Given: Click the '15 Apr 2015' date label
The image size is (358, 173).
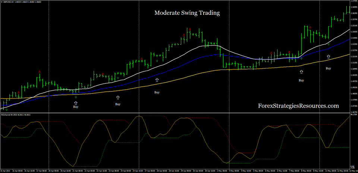Looking at the screenshot, I should 5,170.
